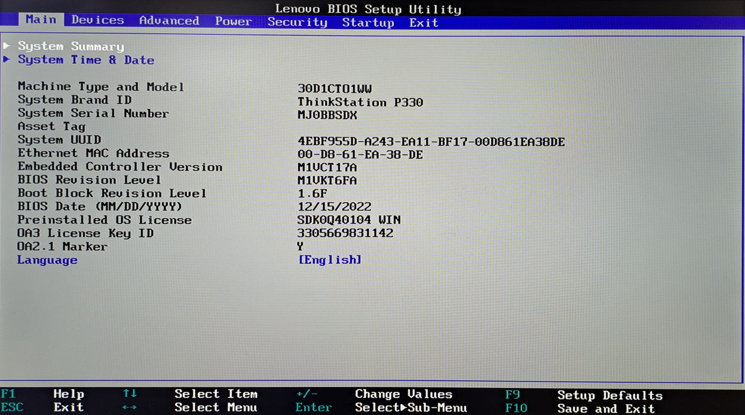The width and height of the screenshot is (745, 415).
Task: Select serial number MJ0BBSDX
Action: pos(327,115)
